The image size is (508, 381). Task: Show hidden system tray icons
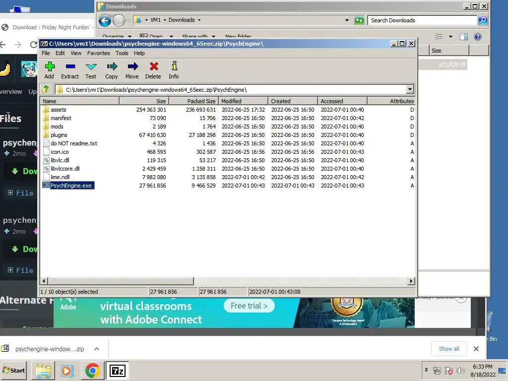pyautogui.click(x=426, y=370)
